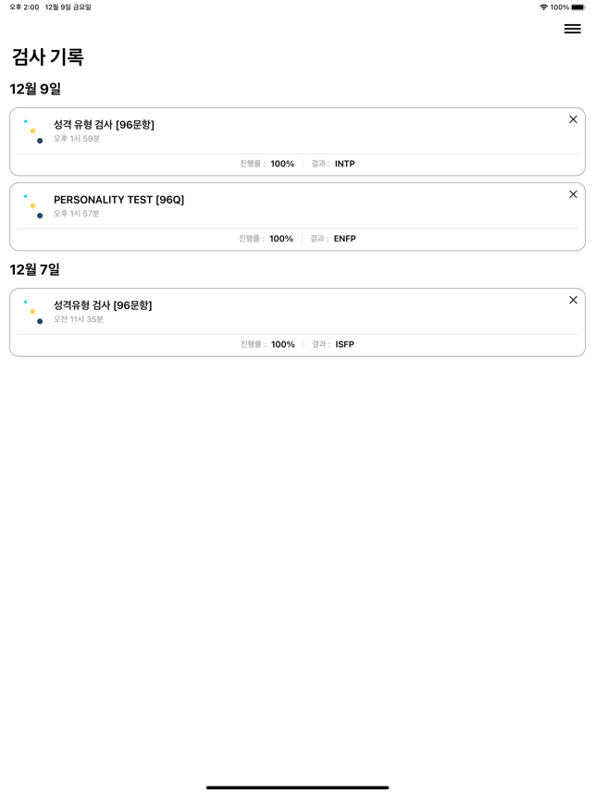This screenshot has height=794, width=595.
Task: Tap the Wi-Fi status icon
Action: click(543, 7)
